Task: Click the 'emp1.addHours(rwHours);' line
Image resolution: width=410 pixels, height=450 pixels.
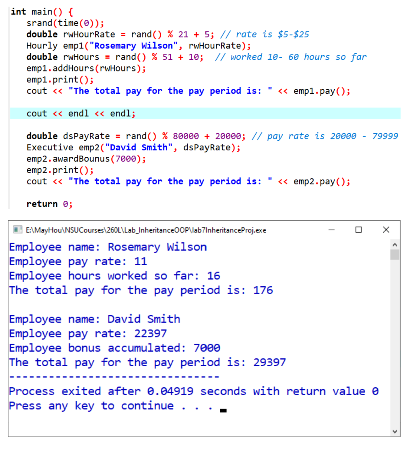Action: pos(86,69)
